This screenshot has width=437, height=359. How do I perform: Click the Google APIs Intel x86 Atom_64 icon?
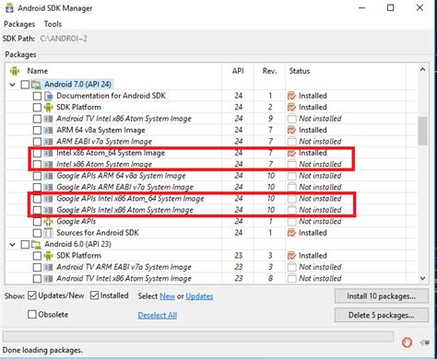49,199
